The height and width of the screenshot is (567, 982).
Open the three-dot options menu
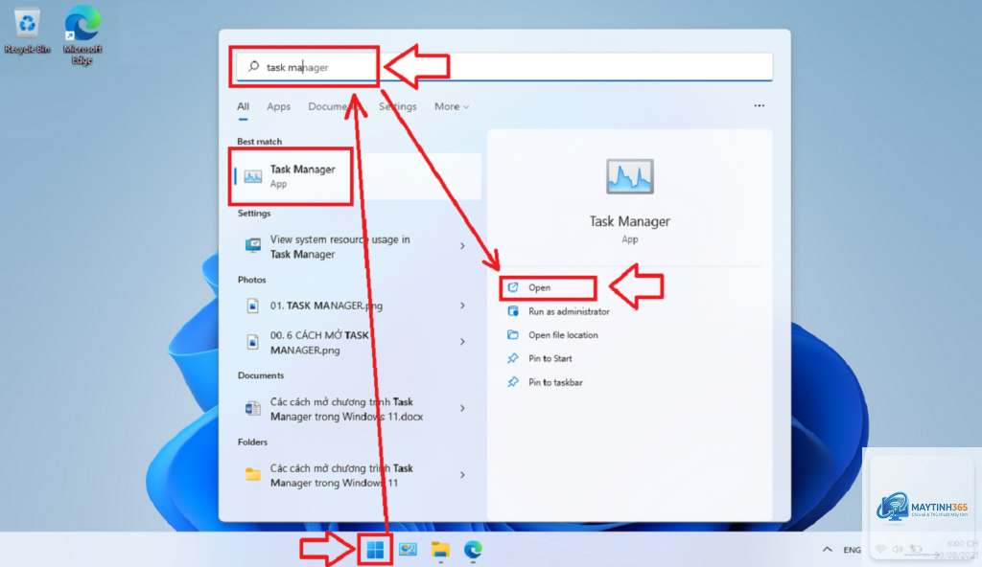click(760, 105)
